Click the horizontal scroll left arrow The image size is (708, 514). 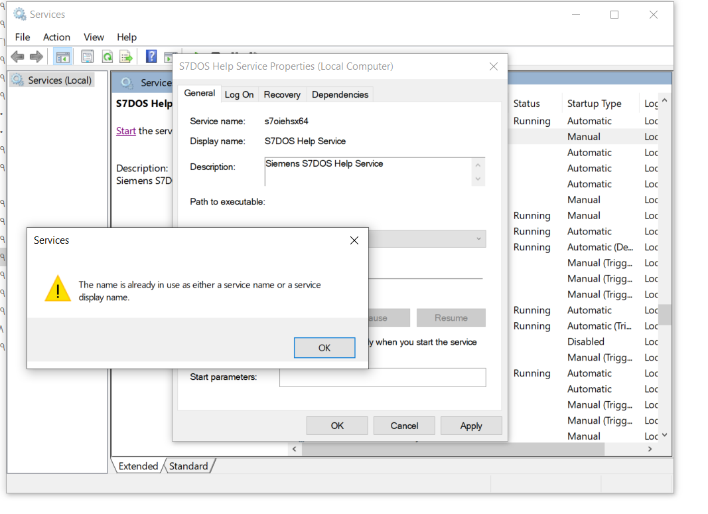pos(295,449)
